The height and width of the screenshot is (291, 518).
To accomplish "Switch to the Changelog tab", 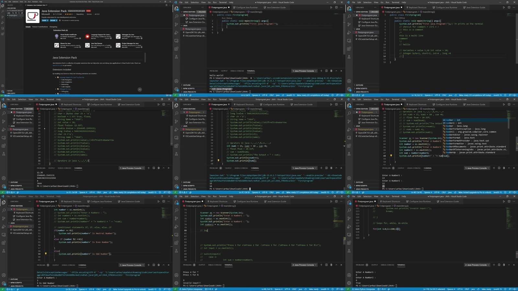I will [x=53, y=27].
